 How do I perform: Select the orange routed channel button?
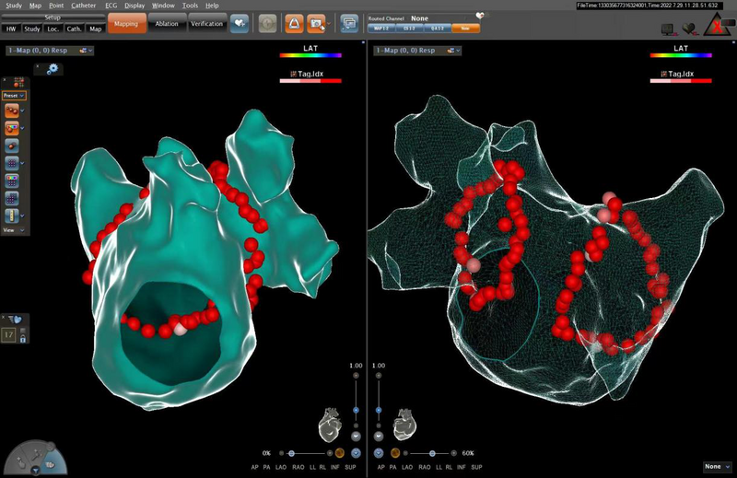(466, 28)
